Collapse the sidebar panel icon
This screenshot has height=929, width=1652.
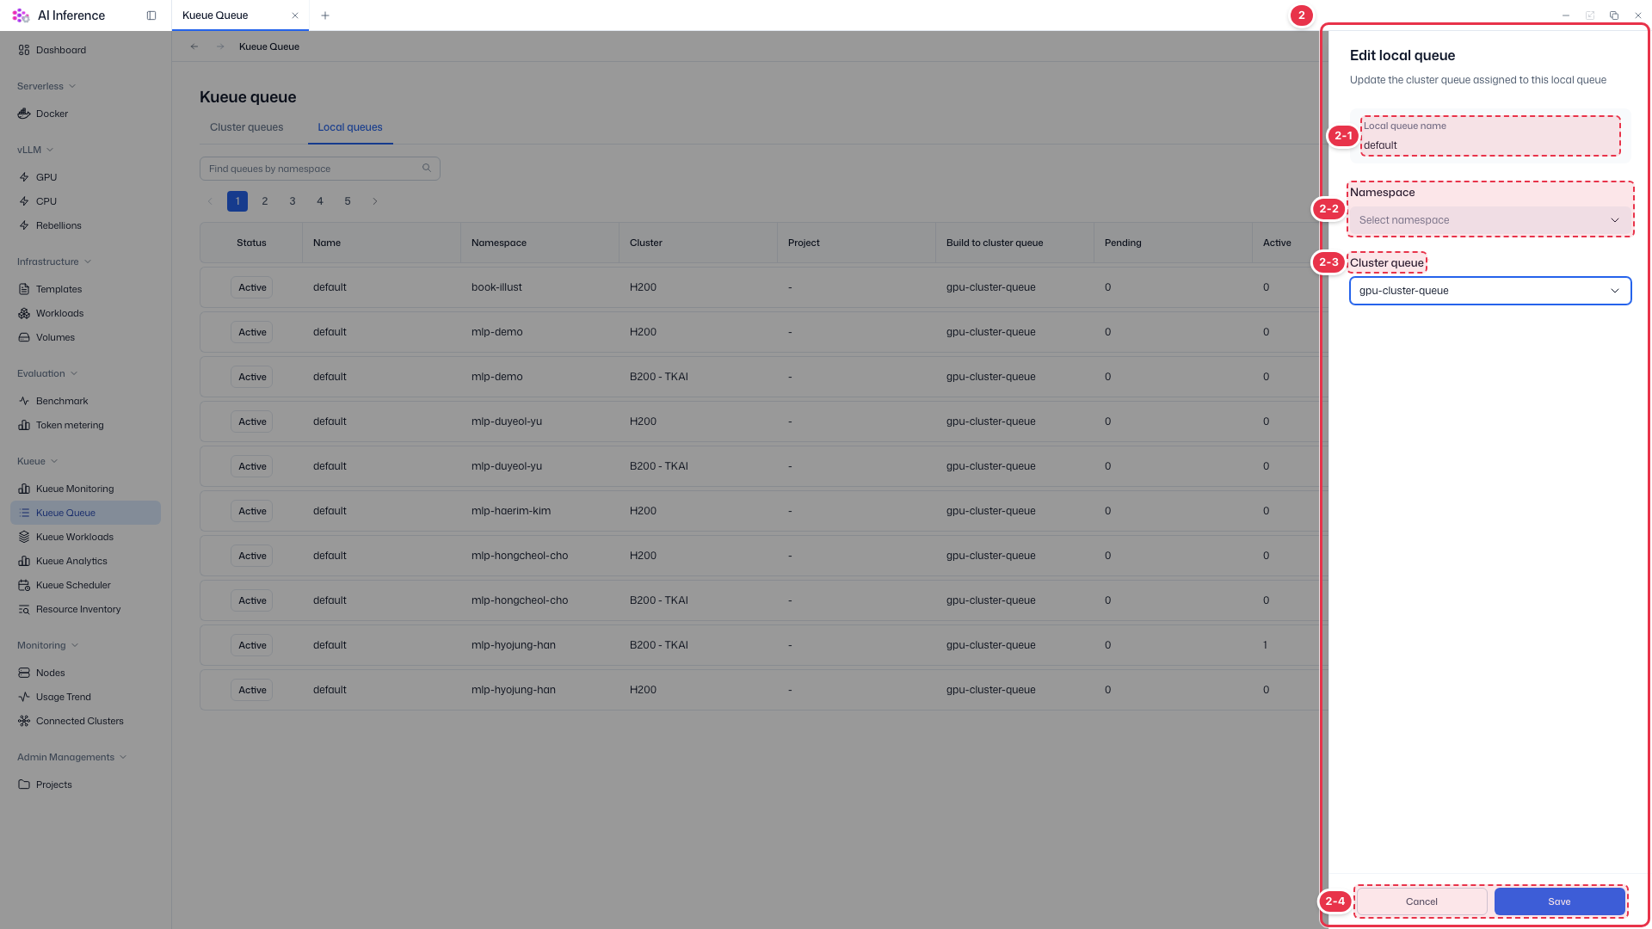(151, 15)
